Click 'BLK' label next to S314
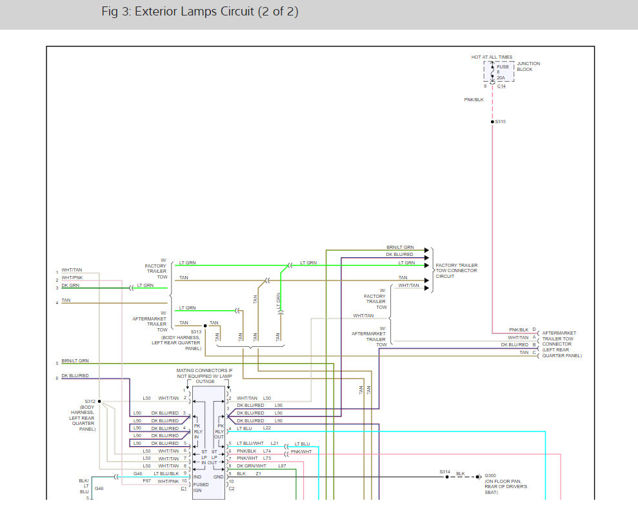The height and width of the screenshot is (521, 638). click(460, 474)
